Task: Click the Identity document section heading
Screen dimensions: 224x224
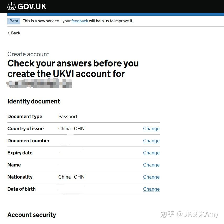Action: pyautogui.click(x=34, y=101)
